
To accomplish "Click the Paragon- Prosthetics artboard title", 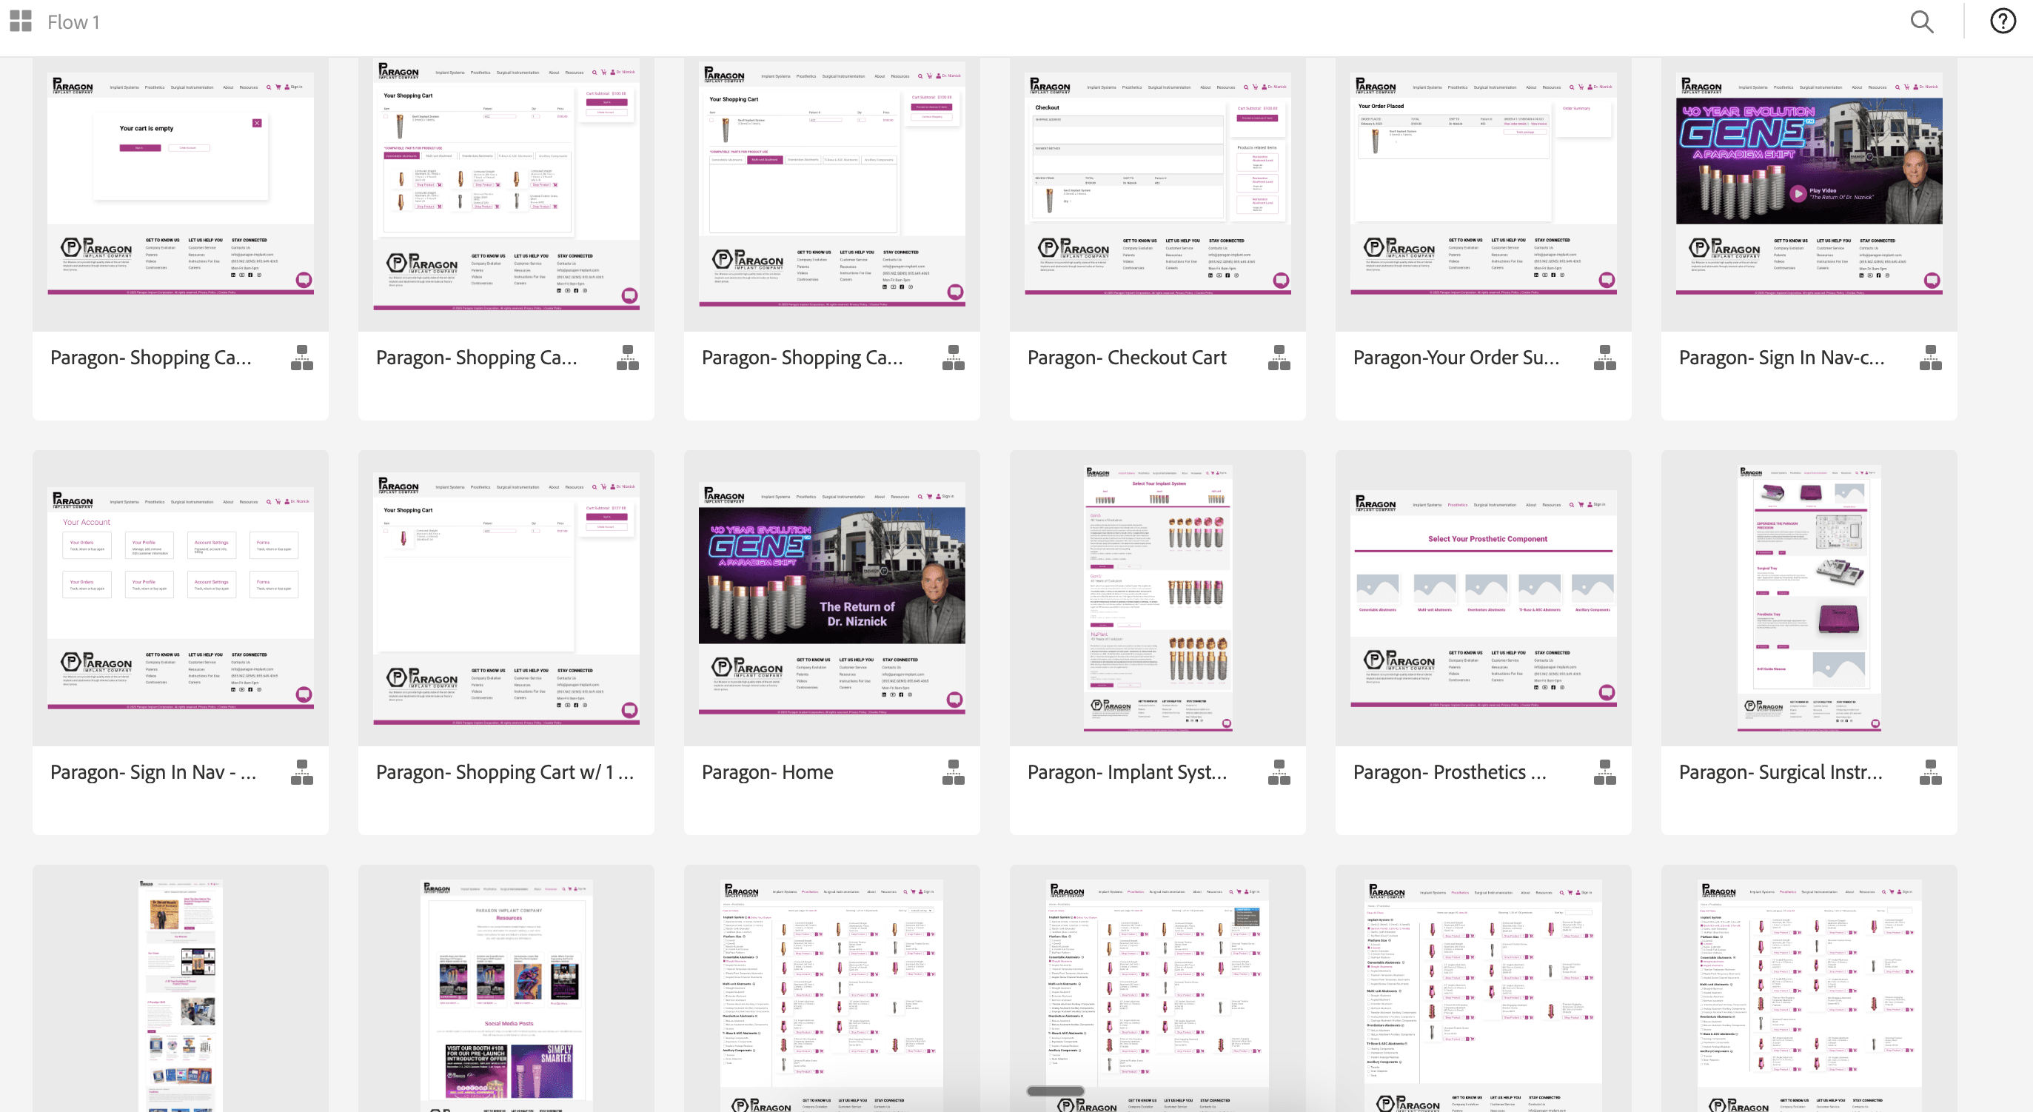I will 1449,772.
